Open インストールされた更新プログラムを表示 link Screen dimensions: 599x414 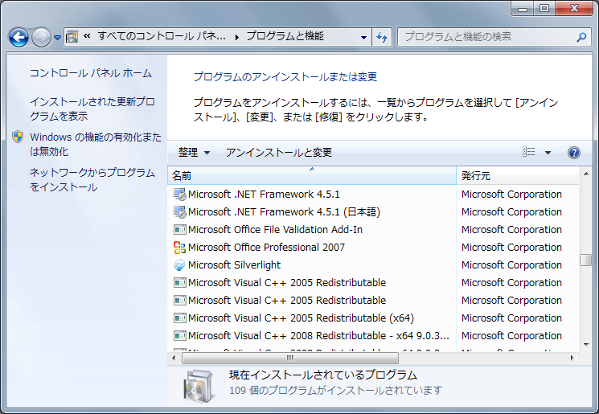(92, 109)
